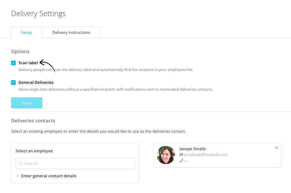The width and height of the screenshot is (291, 193).
Task: Click the phone icon under Janaye Smalls
Action: (x=181, y=161)
